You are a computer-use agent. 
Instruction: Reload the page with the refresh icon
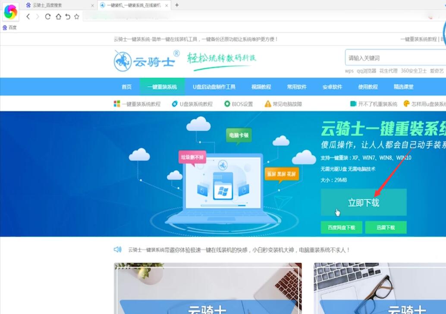pyautogui.click(x=48, y=17)
